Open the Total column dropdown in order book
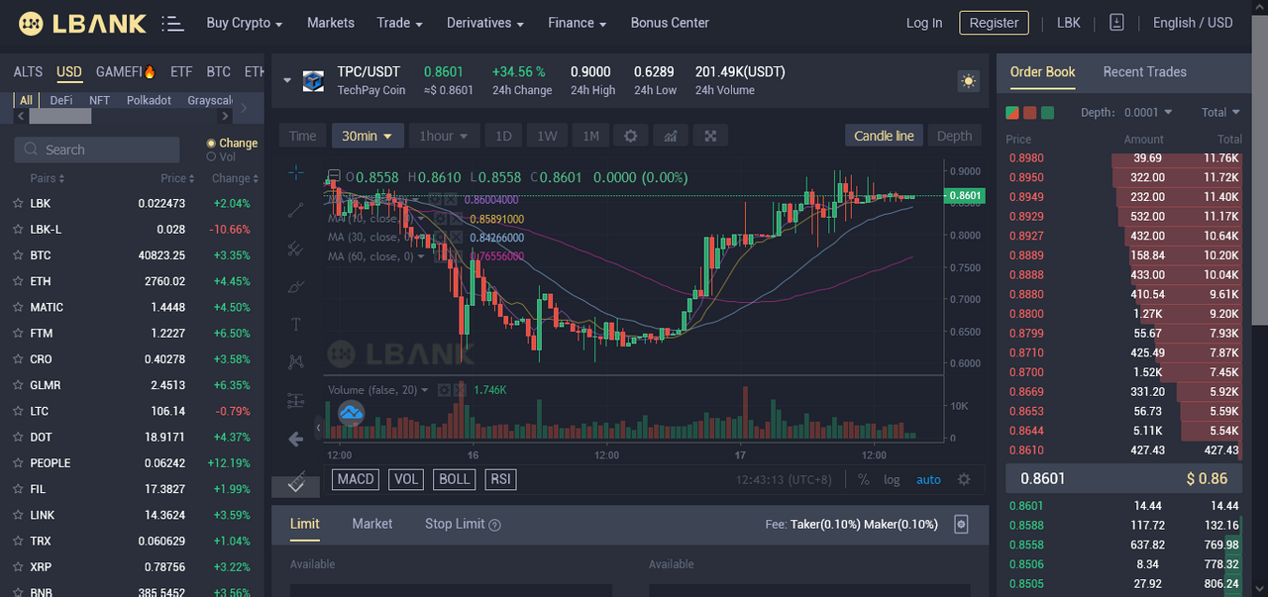 pos(1220,113)
